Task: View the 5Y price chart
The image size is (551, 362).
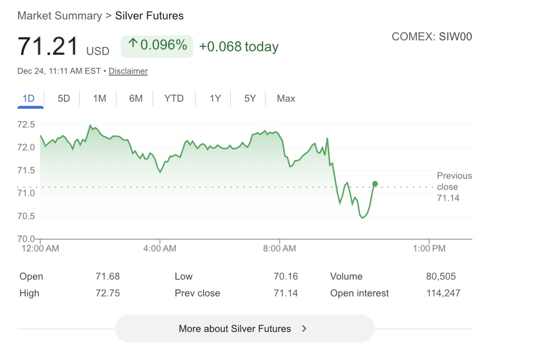Action: [250, 98]
